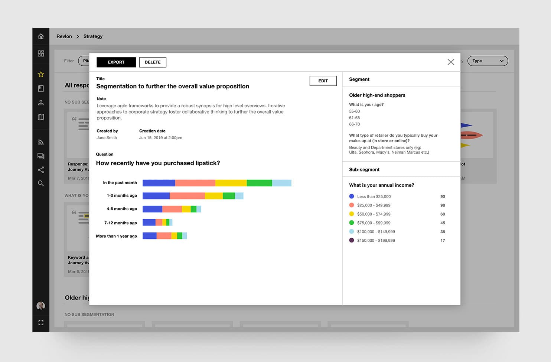Click the title 'Segmentation to further the overall value proposition'
The height and width of the screenshot is (362, 551).
[173, 86]
